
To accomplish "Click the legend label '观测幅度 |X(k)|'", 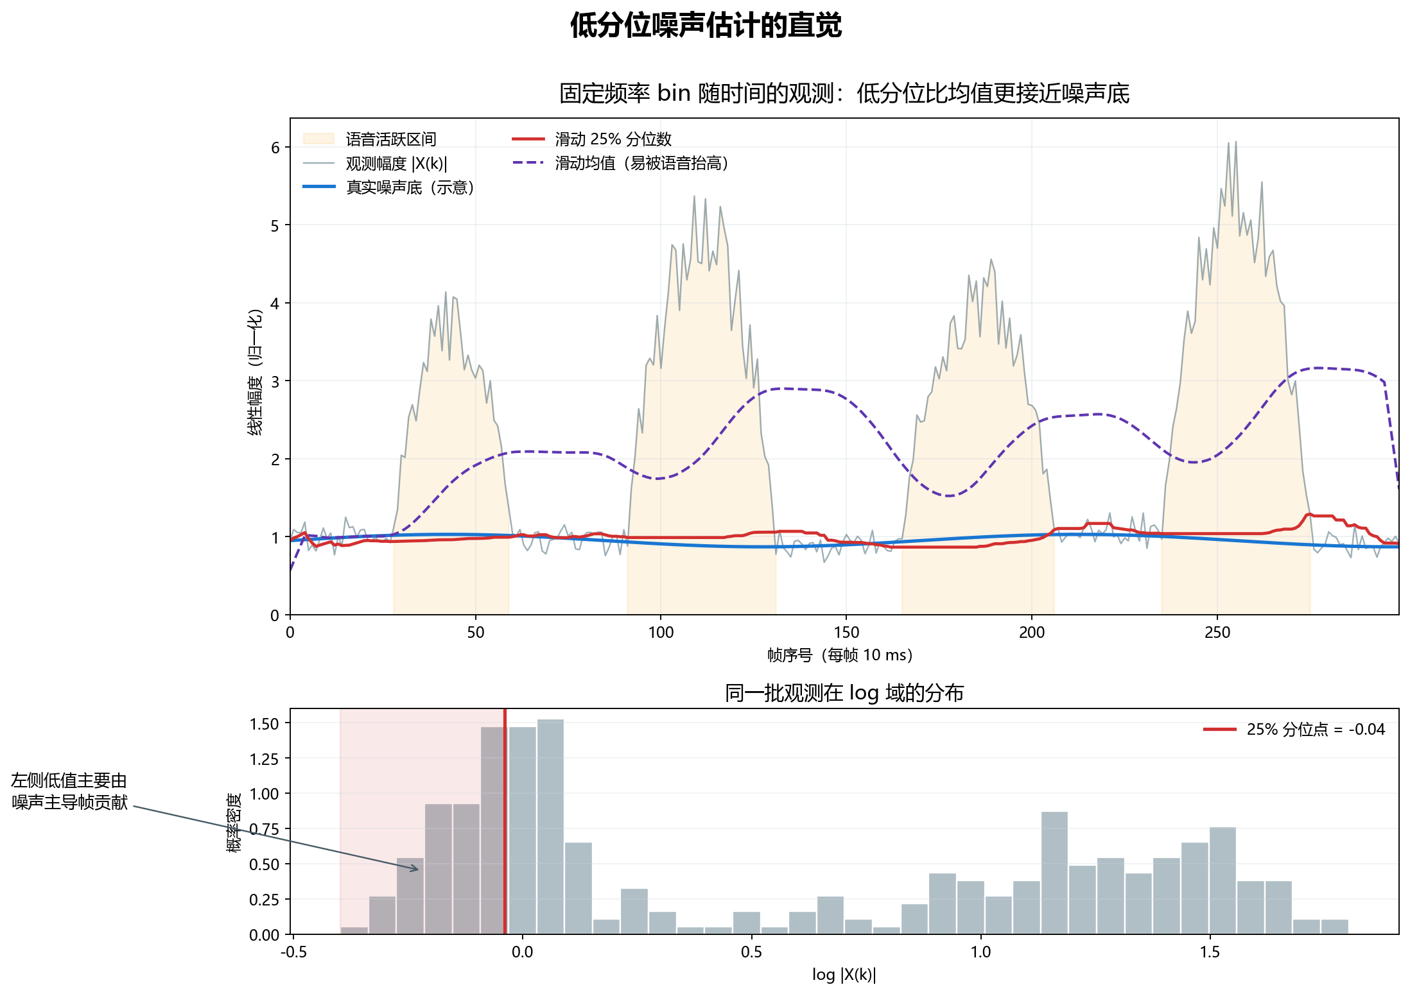I will tap(397, 164).
